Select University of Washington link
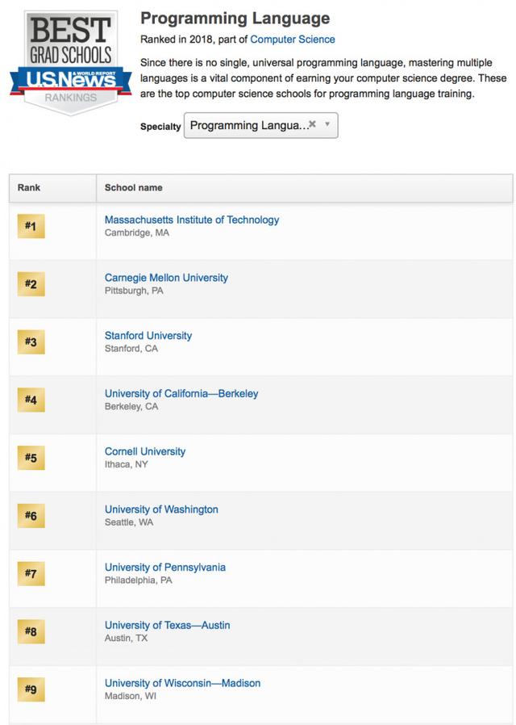The image size is (516, 725). (x=161, y=509)
